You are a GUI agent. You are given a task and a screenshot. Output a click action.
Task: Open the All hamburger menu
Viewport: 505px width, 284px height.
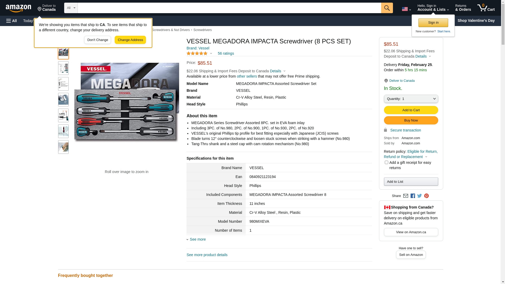pos(12,21)
